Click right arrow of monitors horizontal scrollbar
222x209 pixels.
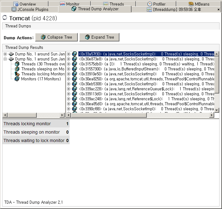212,115
